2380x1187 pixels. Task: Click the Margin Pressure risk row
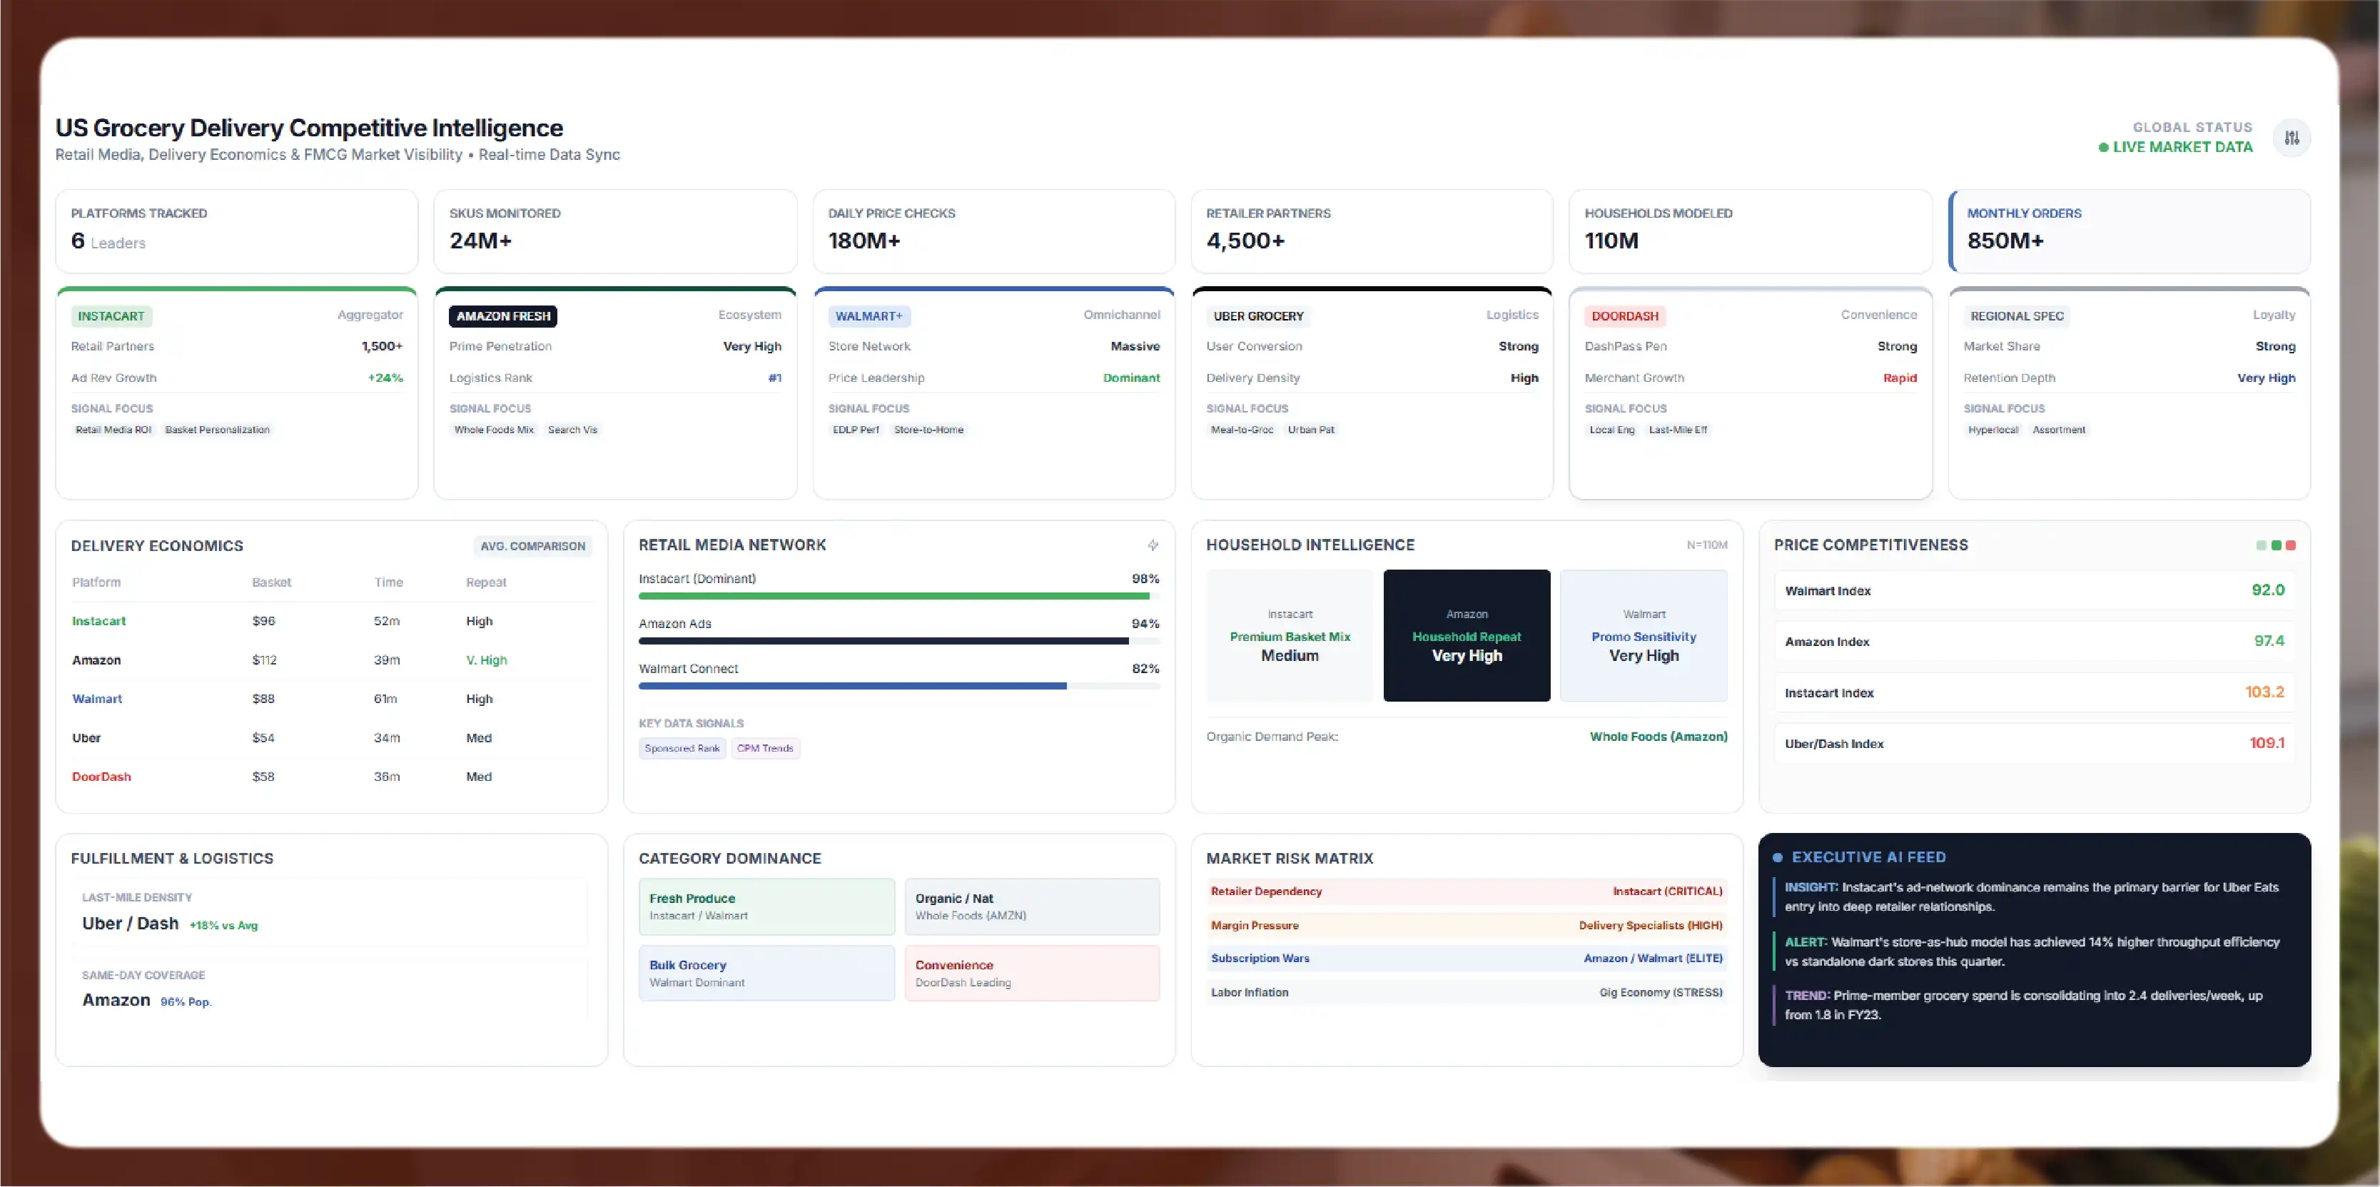coord(1467,924)
